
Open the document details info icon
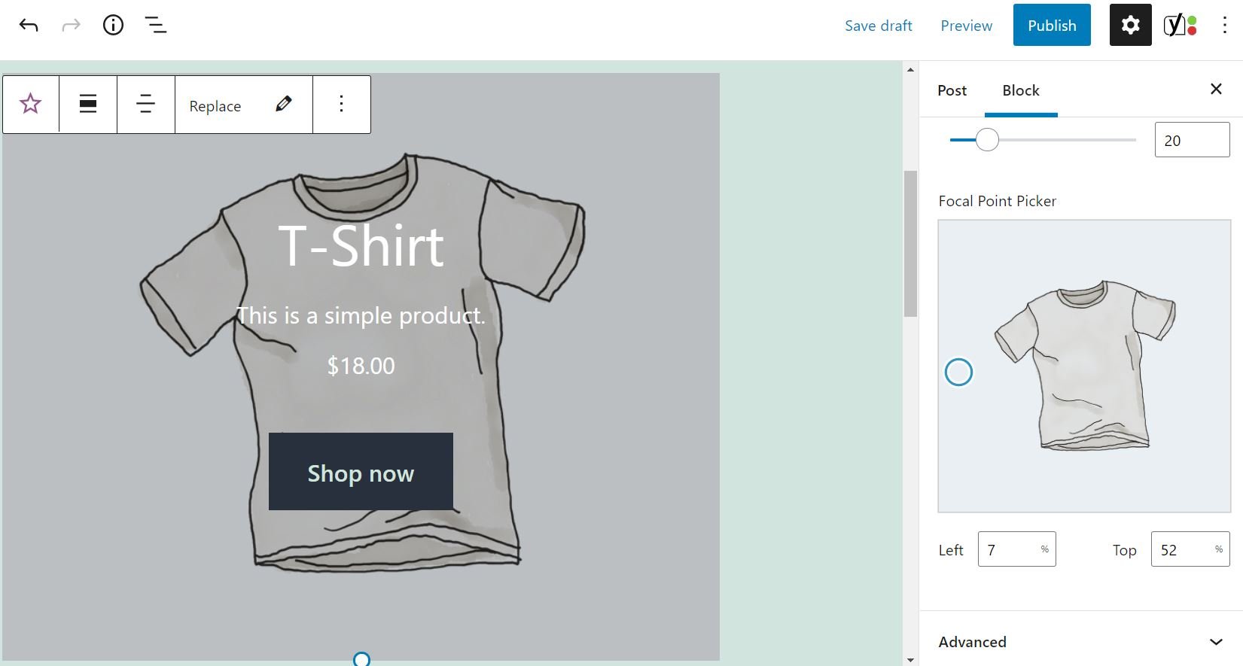(113, 26)
